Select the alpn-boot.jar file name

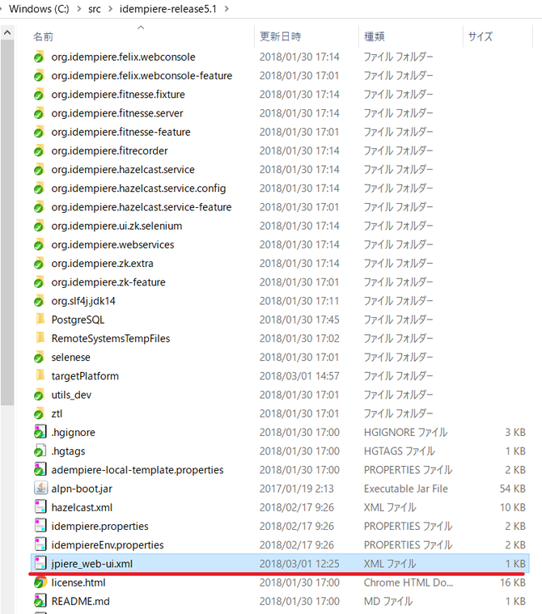coord(82,489)
